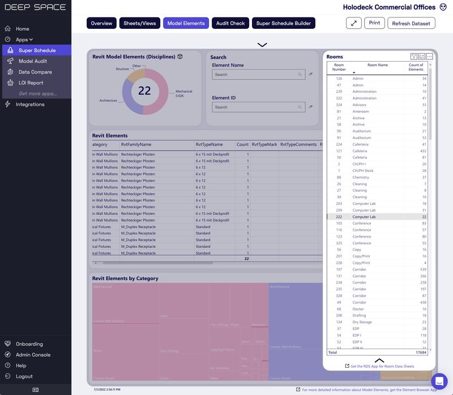The height and width of the screenshot is (395, 453).
Task: Select room 88 Chemistry row
Action: click(377, 177)
